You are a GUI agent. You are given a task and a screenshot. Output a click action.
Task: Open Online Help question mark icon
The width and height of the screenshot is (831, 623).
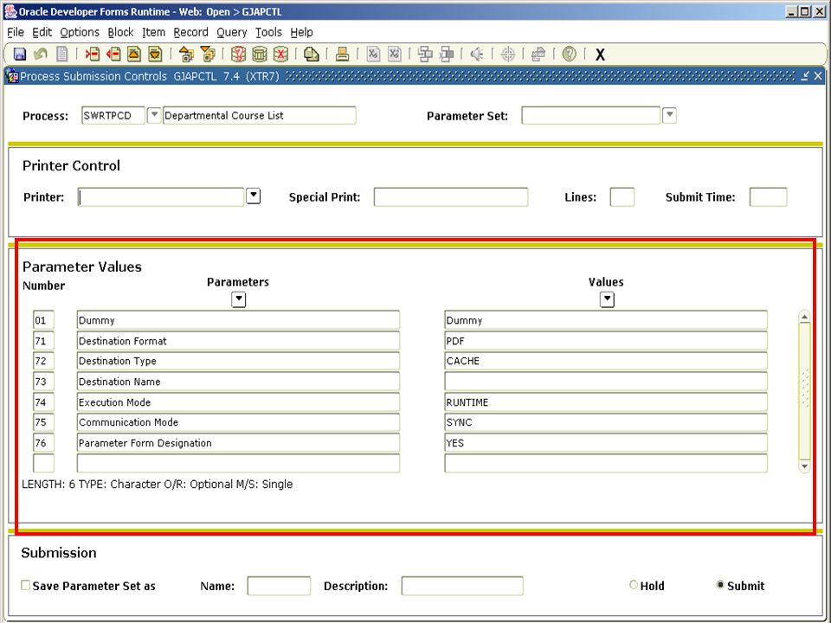click(x=570, y=54)
